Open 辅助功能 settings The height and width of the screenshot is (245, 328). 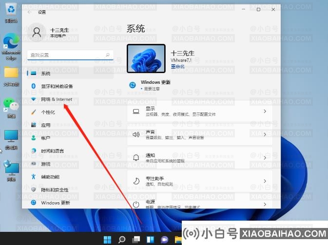[70, 177]
